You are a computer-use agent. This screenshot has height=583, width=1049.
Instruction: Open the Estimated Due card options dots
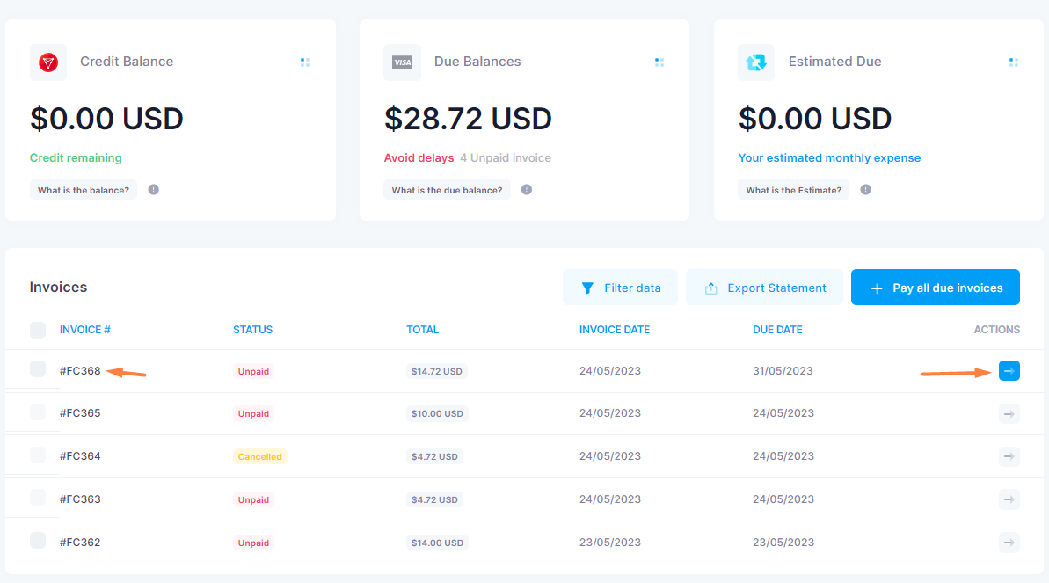1014,62
